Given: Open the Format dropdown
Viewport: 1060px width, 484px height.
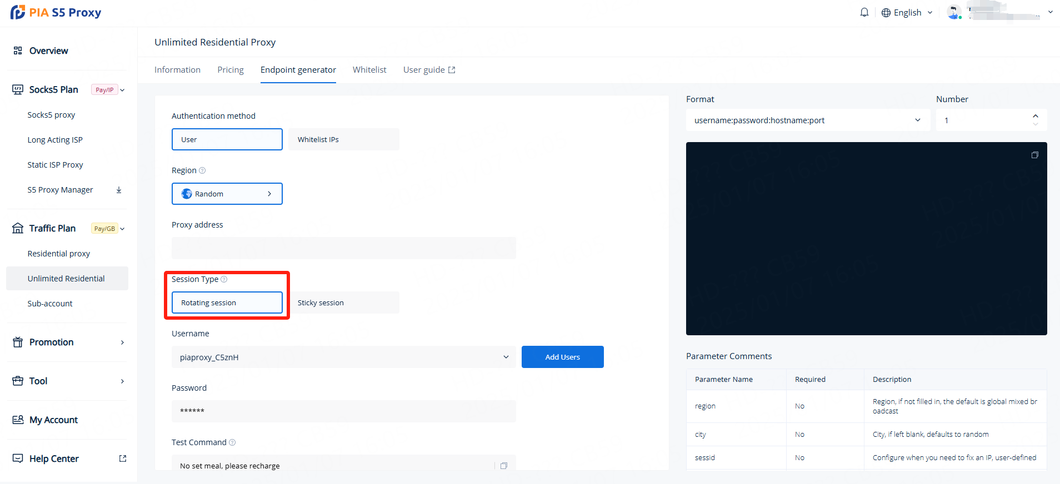Looking at the screenshot, I should (807, 120).
